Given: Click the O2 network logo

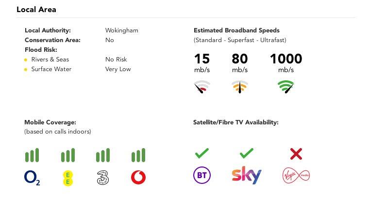Looking at the screenshot, I should [x=32, y=178].
